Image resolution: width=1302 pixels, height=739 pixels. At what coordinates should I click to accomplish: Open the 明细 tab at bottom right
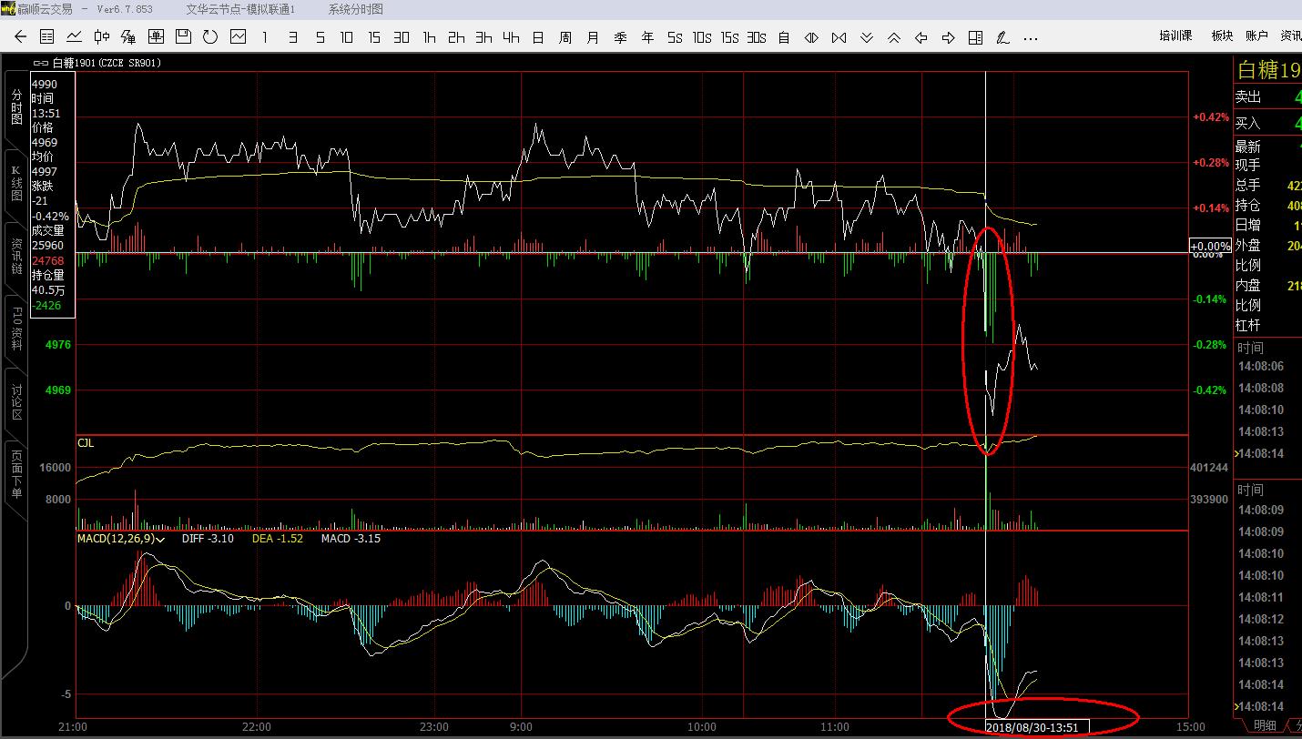click(1264, 725)
